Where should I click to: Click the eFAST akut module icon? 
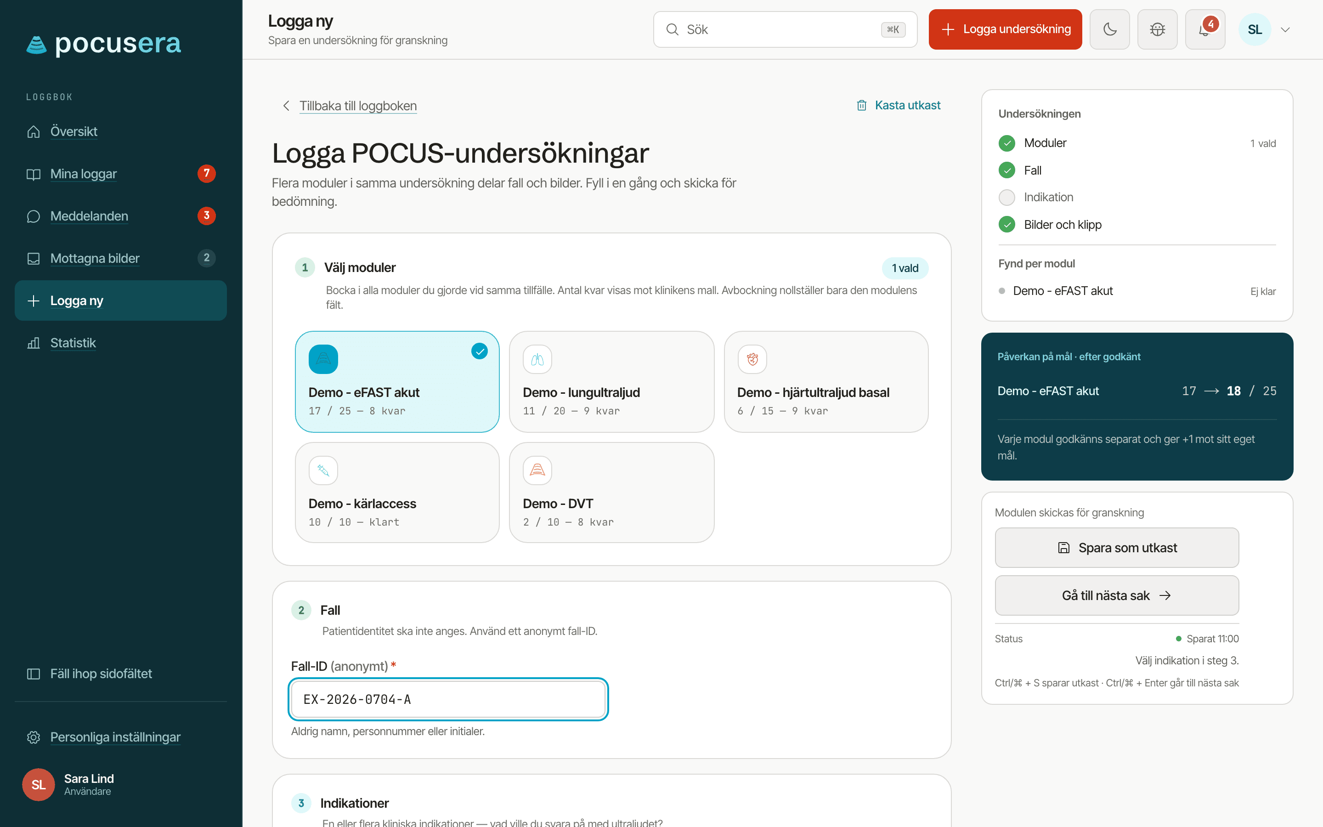323,359
